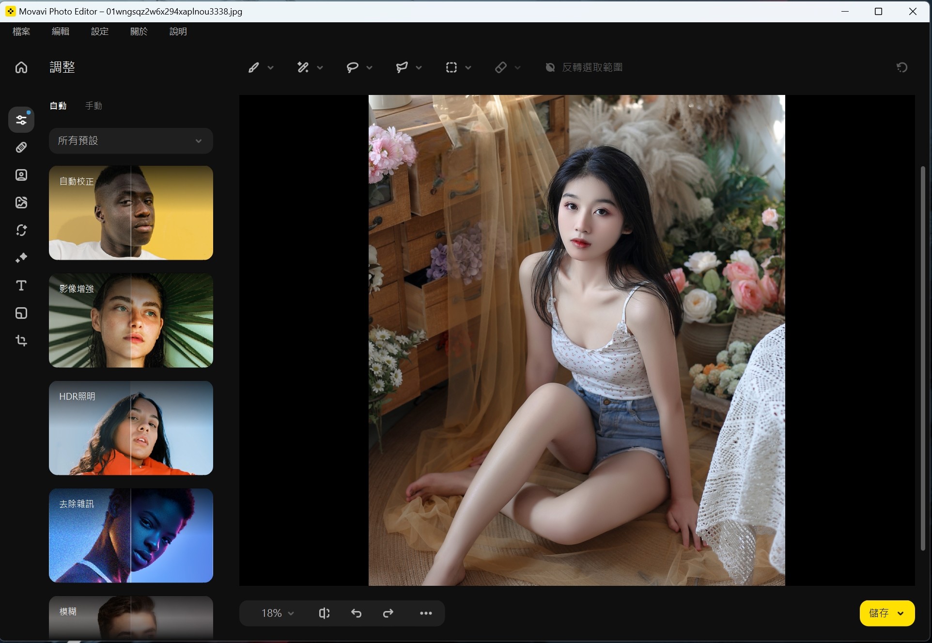932x643 pixels.
Task: Select the Lasso selection tool
Action: [x=353, y=67]
